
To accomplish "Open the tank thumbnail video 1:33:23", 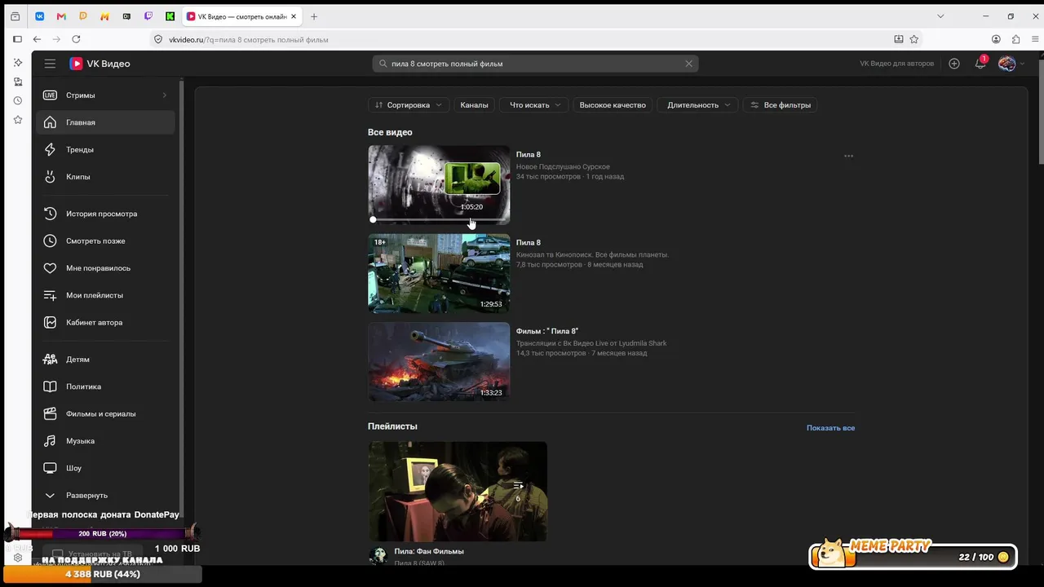I will 439,362.
